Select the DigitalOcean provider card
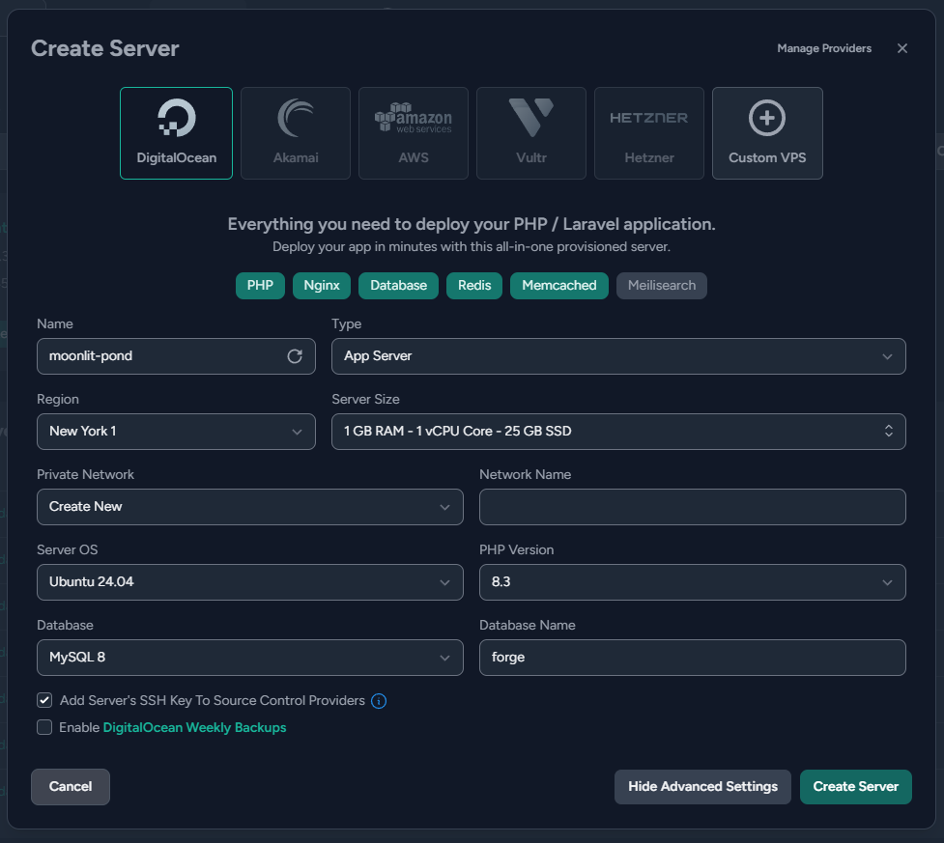This screenshot has width=944, height=843. (176, 133)
